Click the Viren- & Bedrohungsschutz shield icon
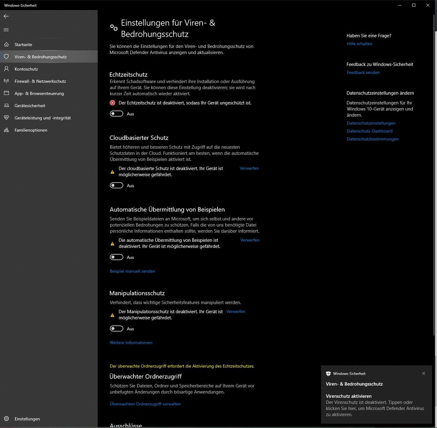The height and width of the screenshot is (428, 437). (6, 57)
